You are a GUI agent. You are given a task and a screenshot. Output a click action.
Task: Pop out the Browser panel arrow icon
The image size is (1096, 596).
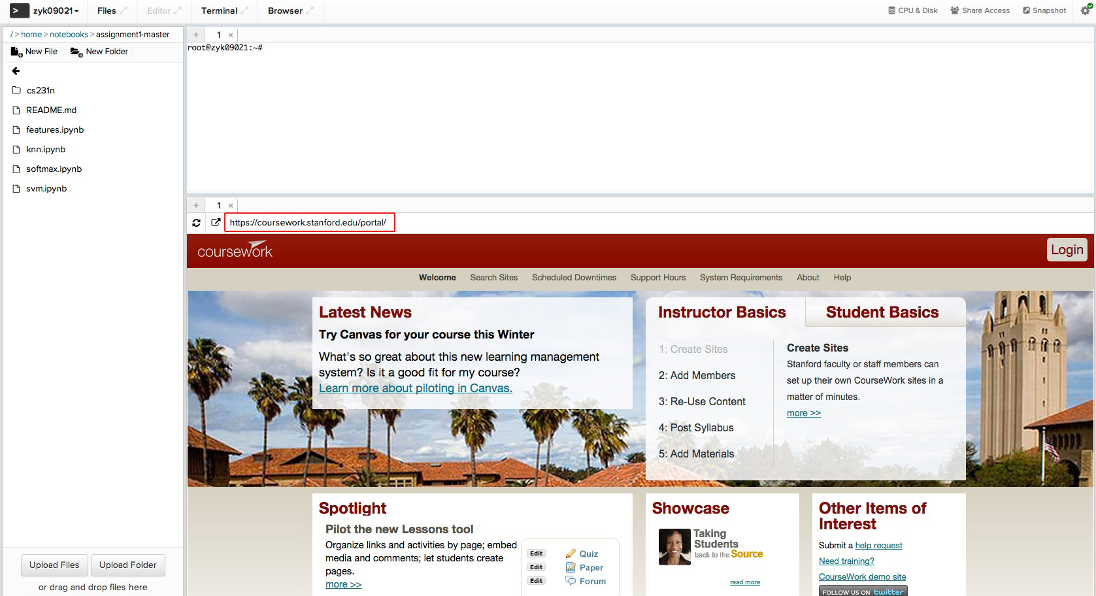(x=310, y=11)
